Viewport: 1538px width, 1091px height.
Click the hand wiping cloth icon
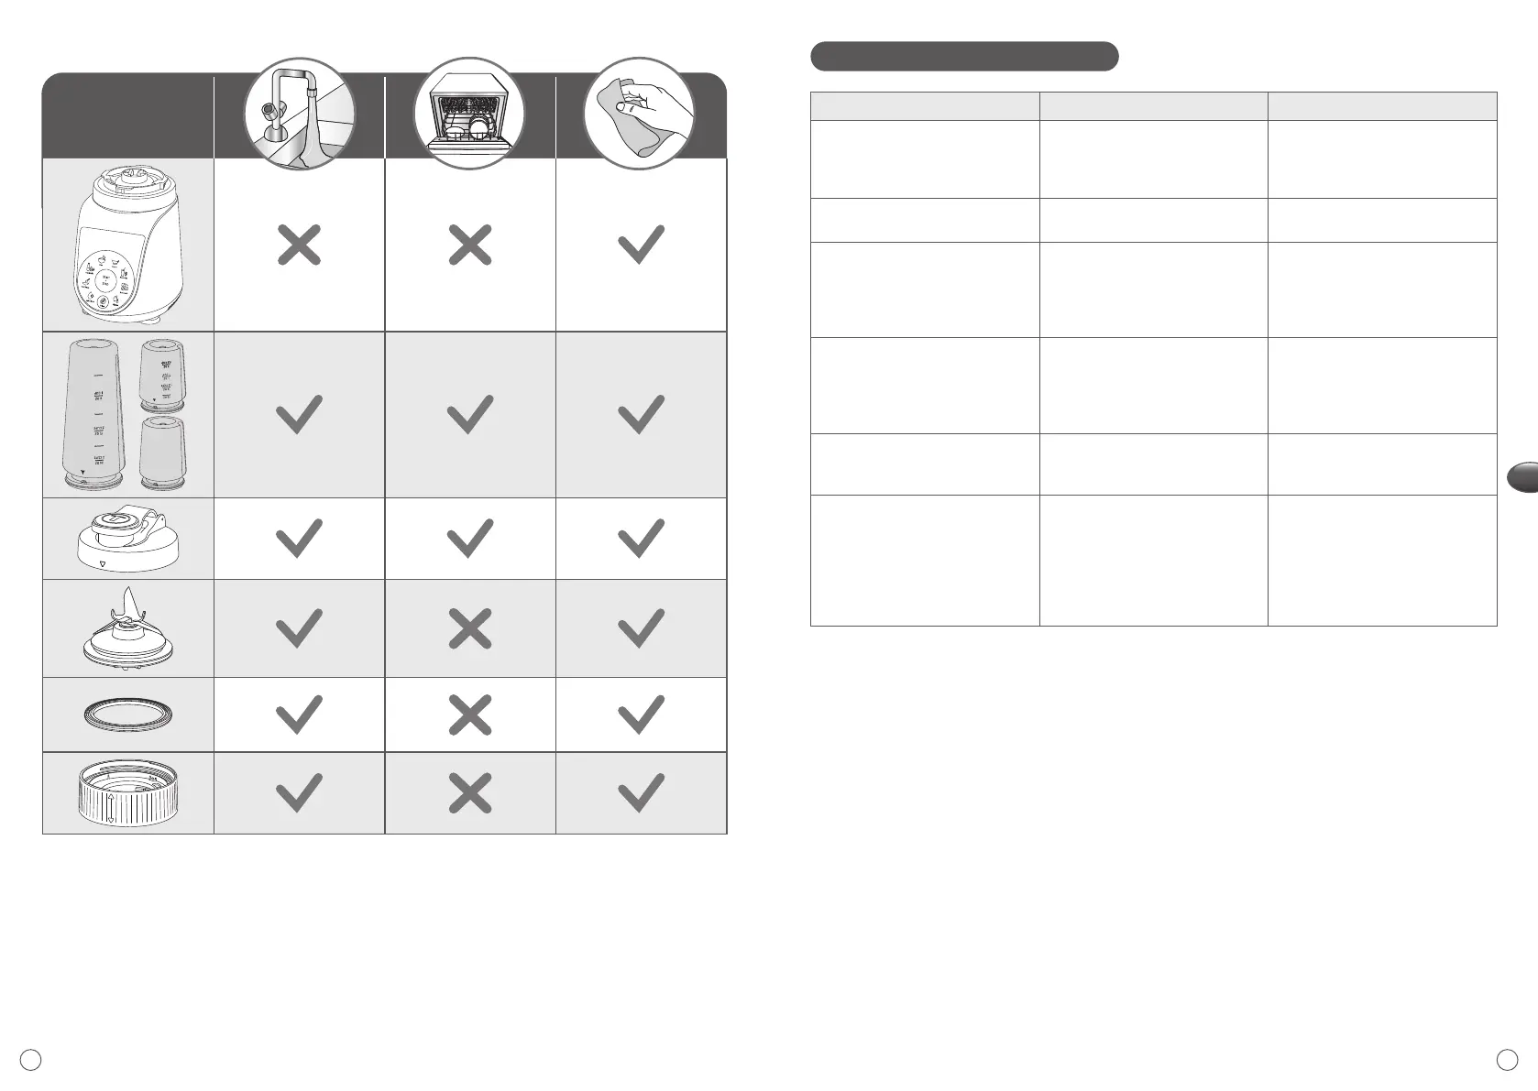point(640,114)
